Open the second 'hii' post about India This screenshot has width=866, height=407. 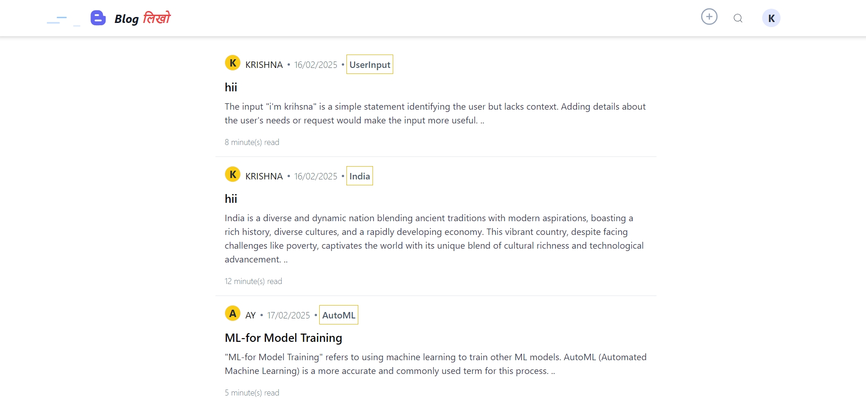(231, 199)
